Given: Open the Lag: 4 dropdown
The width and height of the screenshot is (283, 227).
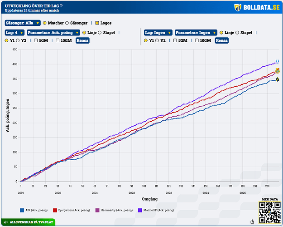Looking at the screenshot, I should (x=14, y=33).
